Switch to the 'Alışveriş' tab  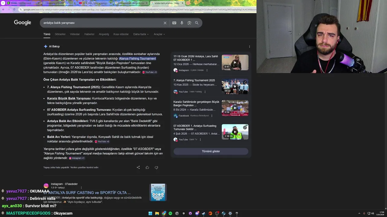[x=104, y=34]
